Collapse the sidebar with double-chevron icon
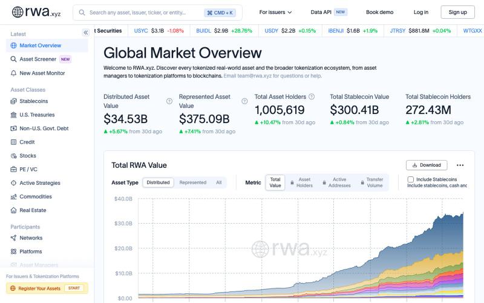This screenshot has height=303, width=484. tap(86, 33)
